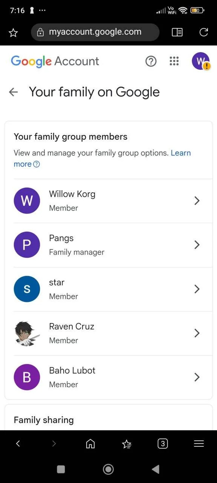Open the Google apps grid
This screenshot has height=483, width=217.
tap(174, 61)
